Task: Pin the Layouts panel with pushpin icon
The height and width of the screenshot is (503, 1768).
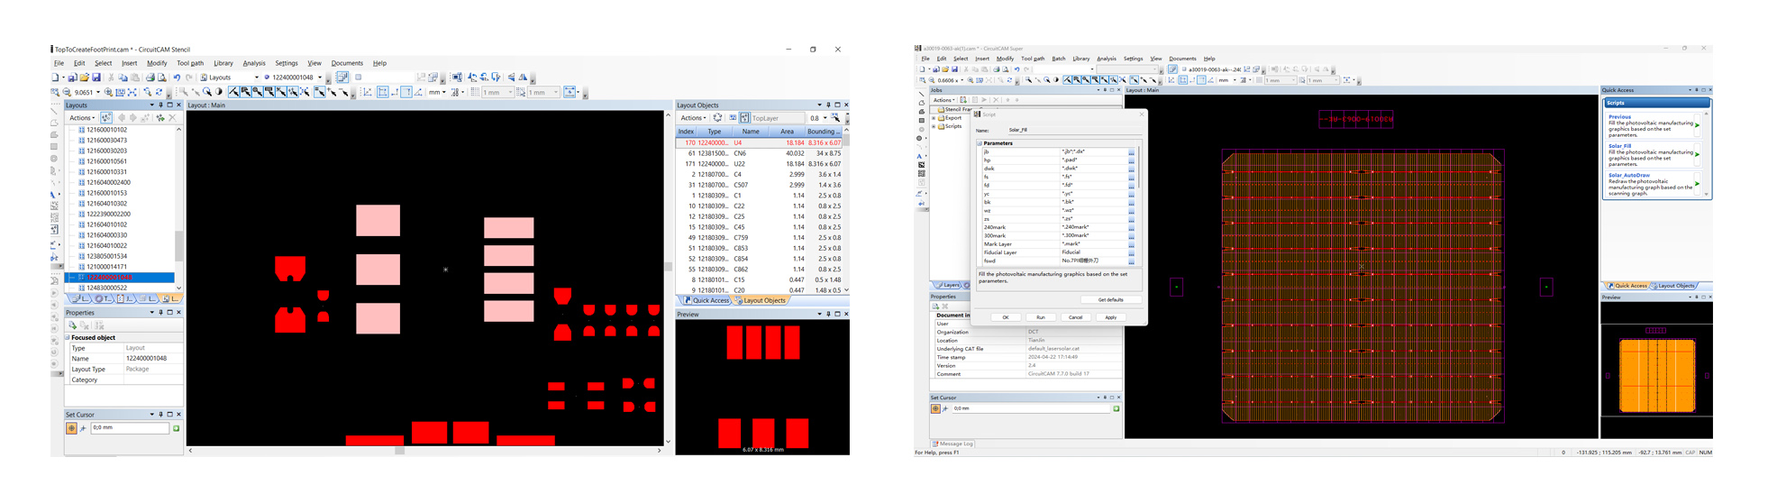Action: [160, 105]
